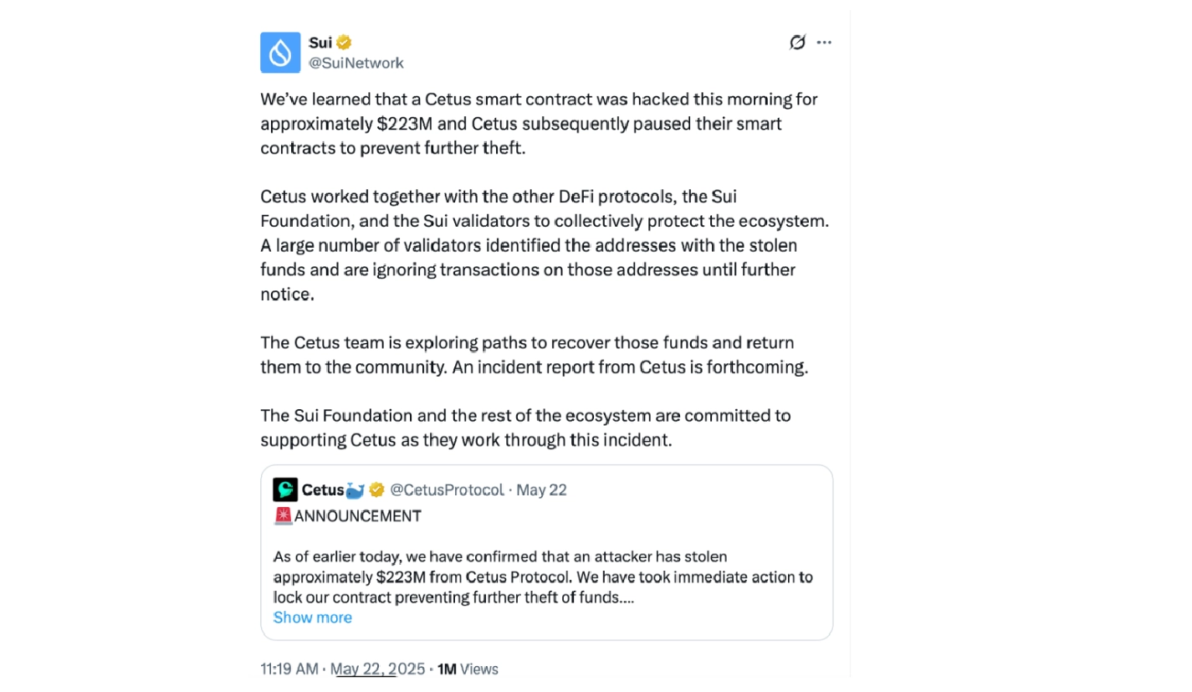Click the ANNOUNCEMENT heading text
Screen dimensions: 1192x692
coord(358,515)
